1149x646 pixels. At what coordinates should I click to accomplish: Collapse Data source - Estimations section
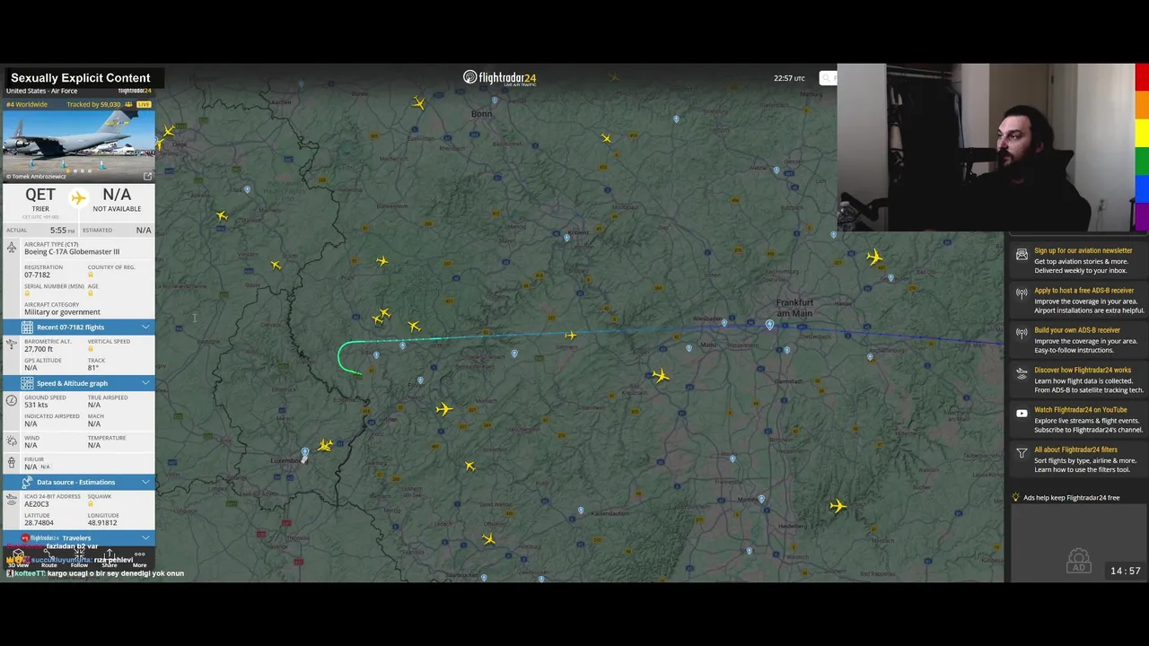point(78,482)
